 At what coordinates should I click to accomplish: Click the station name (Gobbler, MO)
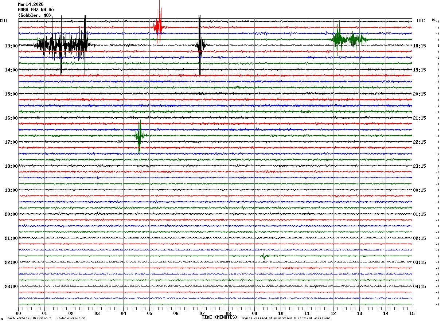coord(35,15)
